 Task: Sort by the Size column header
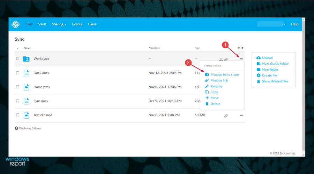(197, 48)
